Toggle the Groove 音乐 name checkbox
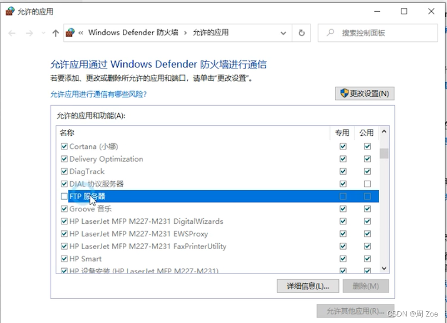 (64, 208)
